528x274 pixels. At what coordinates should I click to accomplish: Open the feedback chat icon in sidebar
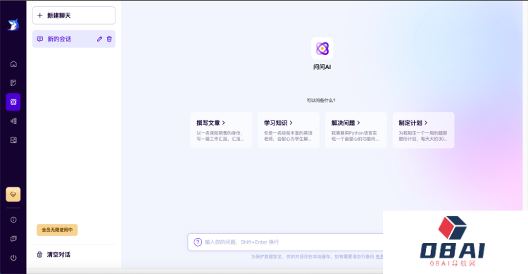point(13,239)
